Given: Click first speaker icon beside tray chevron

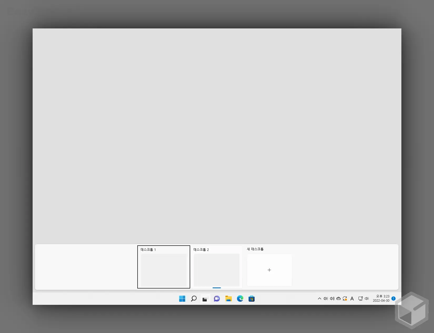Looking at the screenshot, I should coord(326,299).
